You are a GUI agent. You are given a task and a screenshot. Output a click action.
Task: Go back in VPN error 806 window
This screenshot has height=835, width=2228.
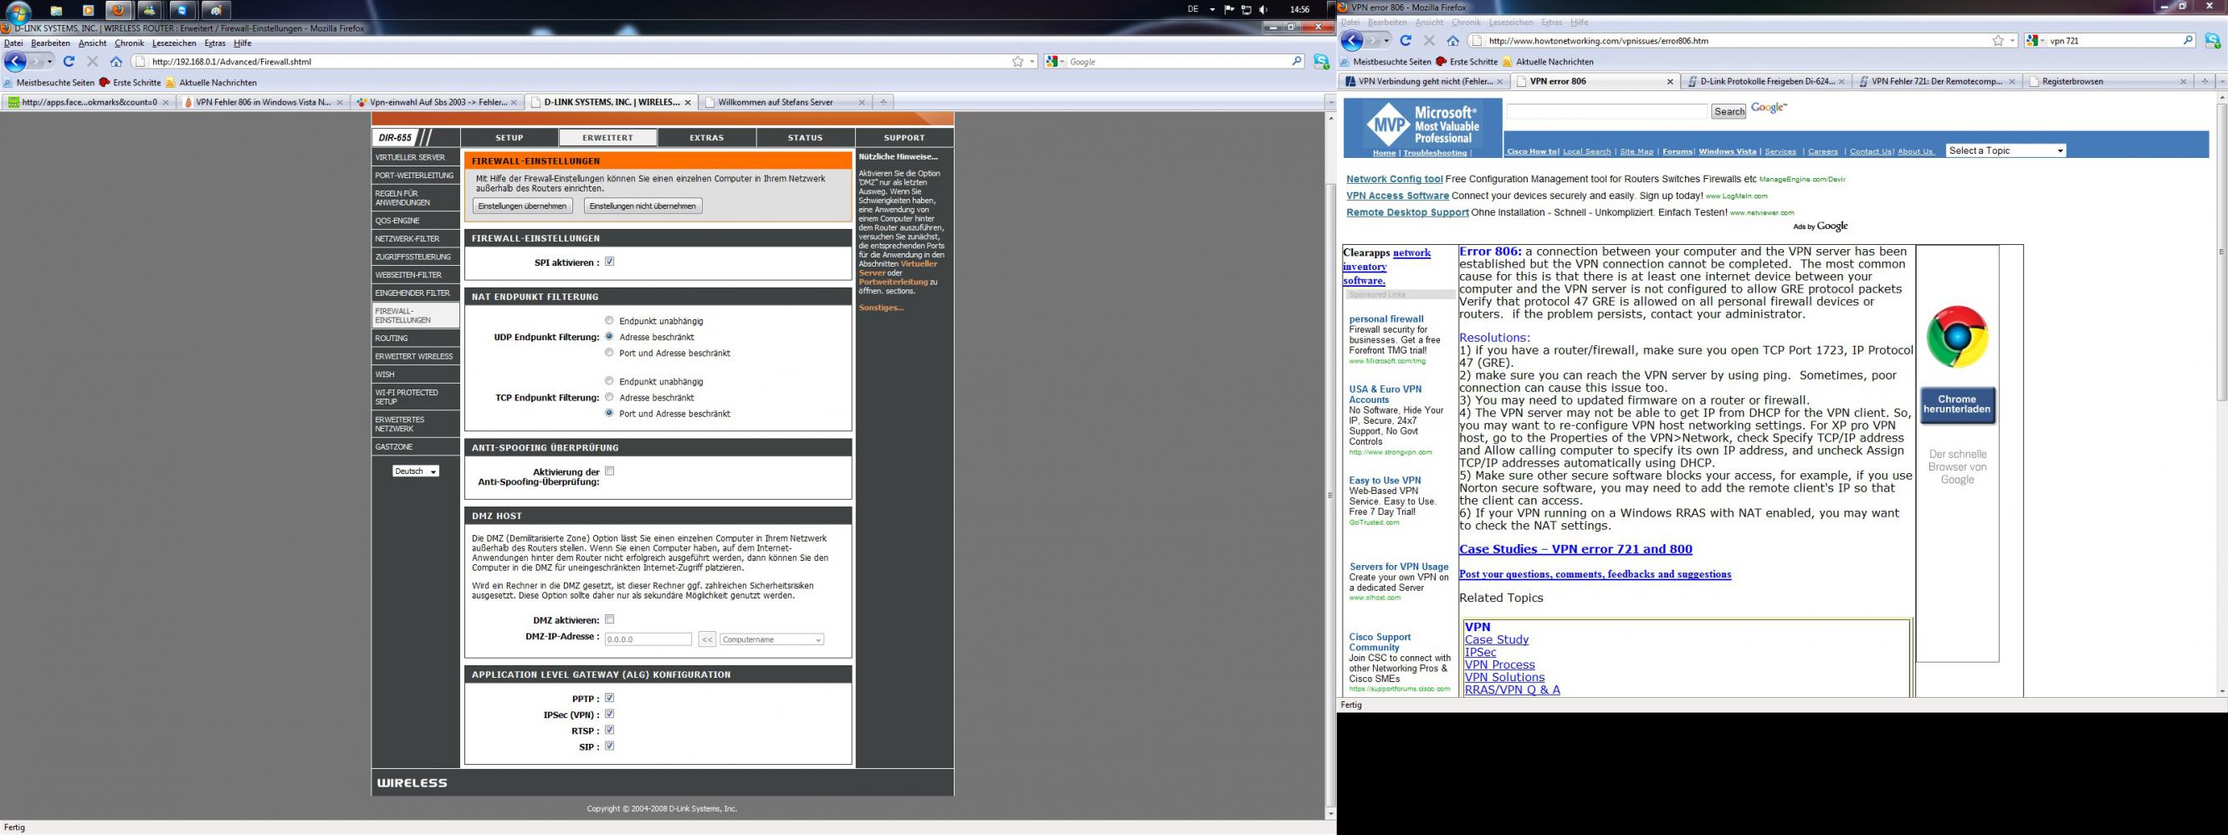tap(1353, 41)
